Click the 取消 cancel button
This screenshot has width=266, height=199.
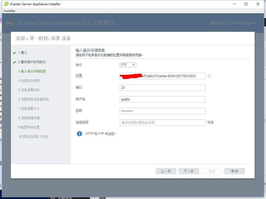pos(235,171)
